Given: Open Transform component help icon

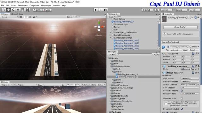Looking at the screenshot, I should pyautogui.click(x=193, y=54).
